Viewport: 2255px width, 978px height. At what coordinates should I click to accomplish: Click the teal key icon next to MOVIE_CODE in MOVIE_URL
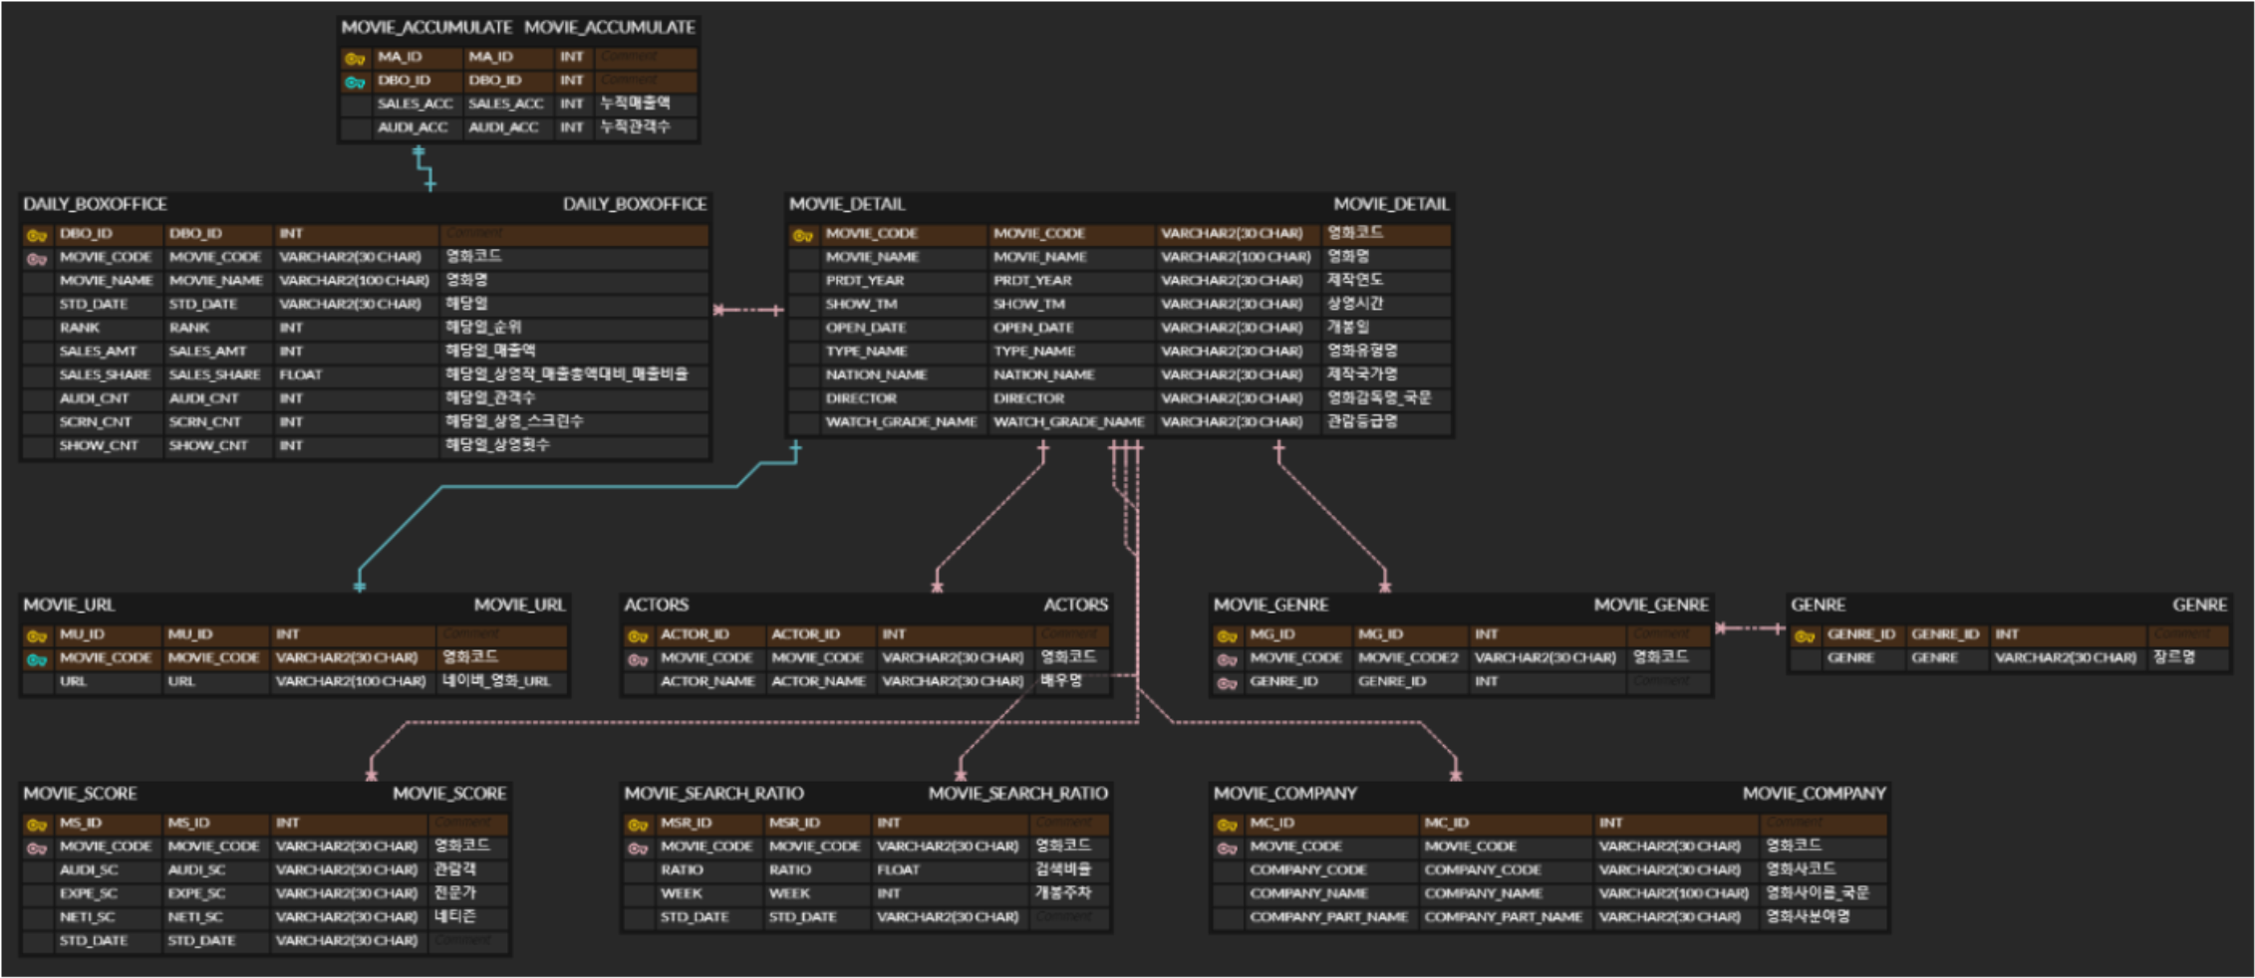point(37,657)
